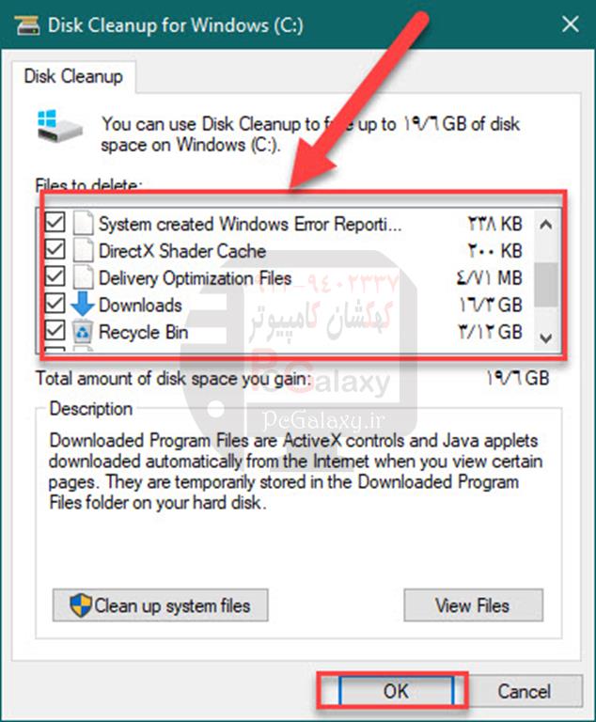Close the Disk Cleanup dialog window
596x722 pixels.
[571, 24]
